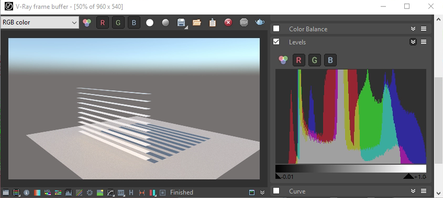443x198 pixels.
Task: Start render with teapot icon
Action: (x=260, y=23)
